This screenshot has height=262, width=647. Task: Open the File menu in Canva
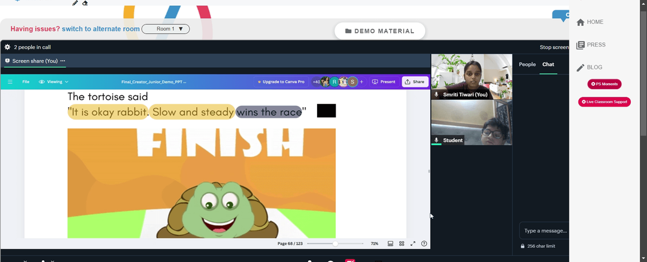26,82
